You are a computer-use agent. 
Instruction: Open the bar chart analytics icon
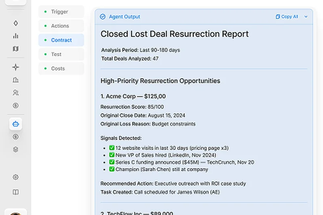(x=16, y=36)
